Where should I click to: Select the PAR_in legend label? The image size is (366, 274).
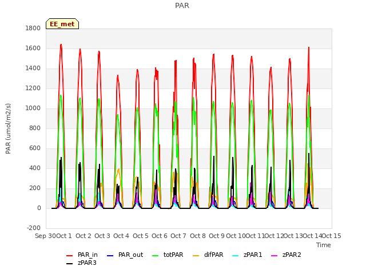coord(87,255)
